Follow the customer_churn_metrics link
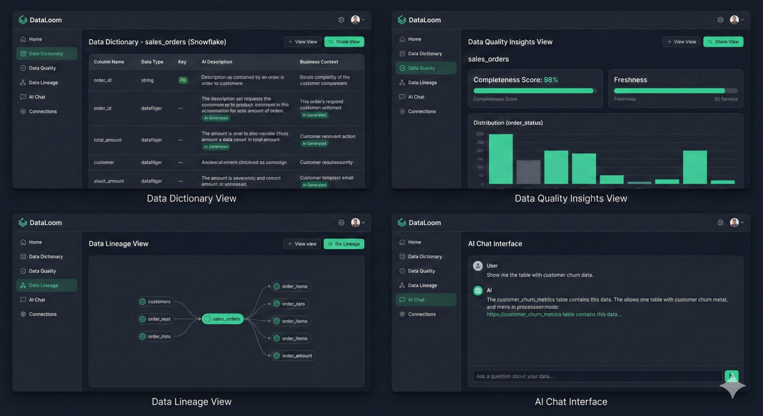 coord(554,314)
